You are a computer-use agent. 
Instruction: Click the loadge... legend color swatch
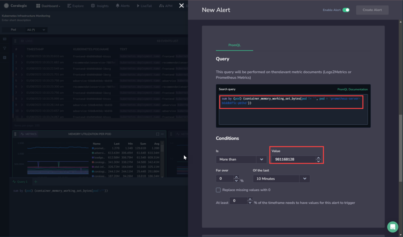pyautogui.click(x=93, y=157)
